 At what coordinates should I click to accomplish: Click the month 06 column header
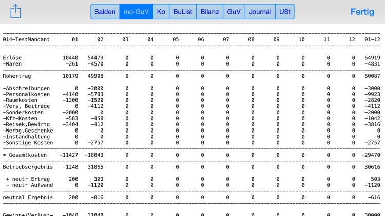click(201, 40)
